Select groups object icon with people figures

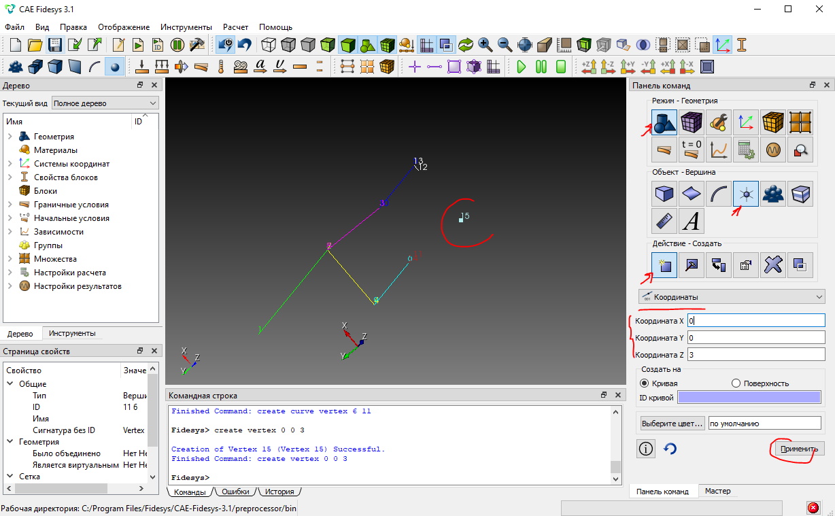pyautogui.click(x=773, y=194)
